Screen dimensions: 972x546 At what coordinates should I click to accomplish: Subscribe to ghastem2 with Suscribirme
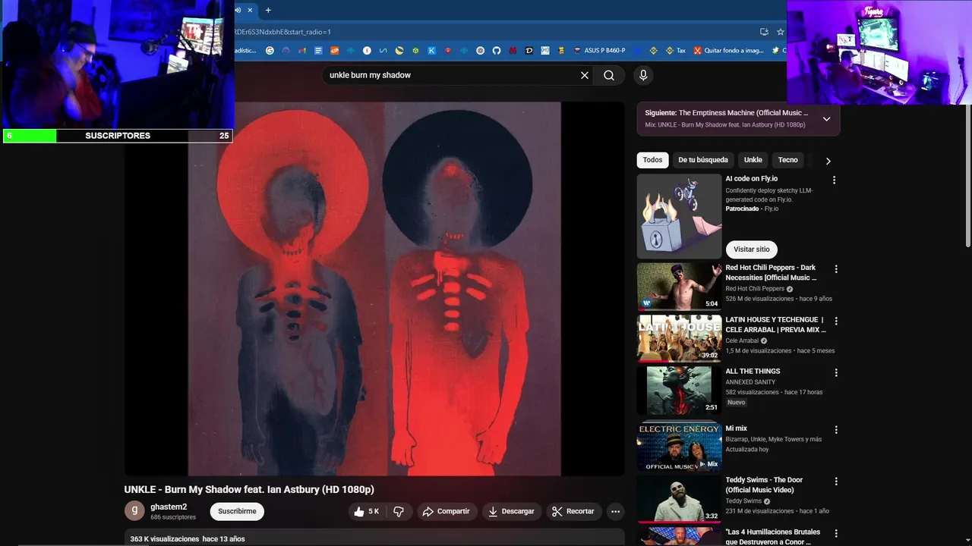coord(237,511)
